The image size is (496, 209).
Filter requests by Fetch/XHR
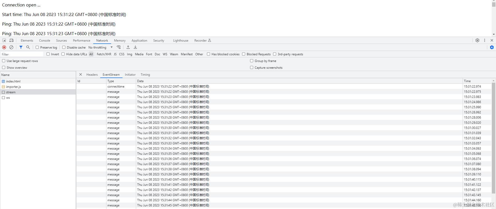pos(104,54)
